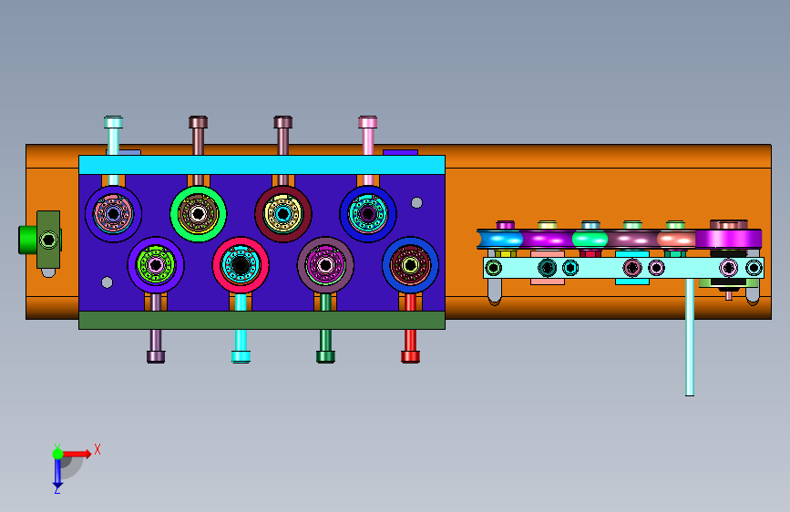790x512 pixels.
Task: Select the light cyan horizontal bracket bar
Action: coord(624,268)
